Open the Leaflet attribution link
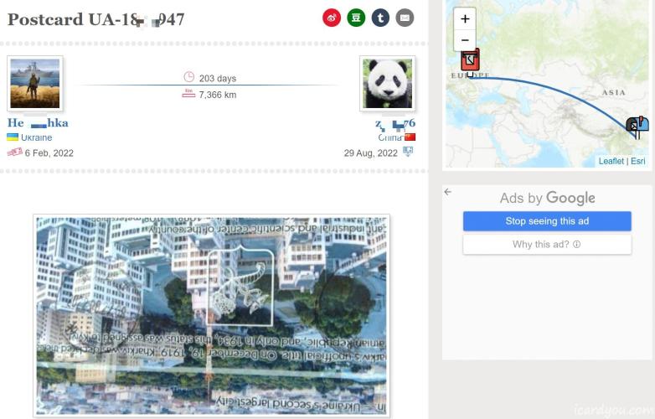 611,161
